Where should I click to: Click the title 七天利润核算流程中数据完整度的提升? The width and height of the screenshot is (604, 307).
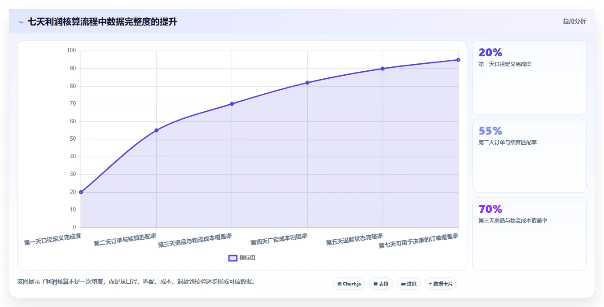tap(102, 22)
